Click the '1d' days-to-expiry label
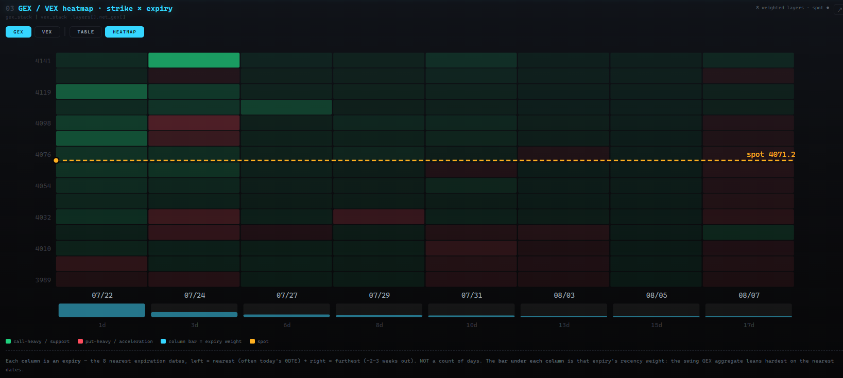This screenshot has width=843, height=378. [102, 325]
